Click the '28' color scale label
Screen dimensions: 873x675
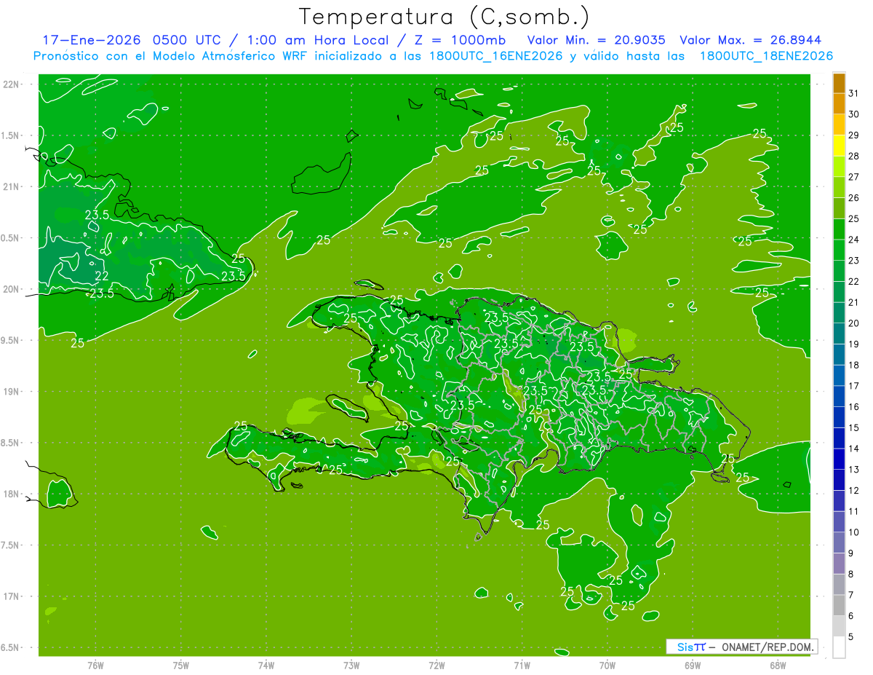(854, 156)
